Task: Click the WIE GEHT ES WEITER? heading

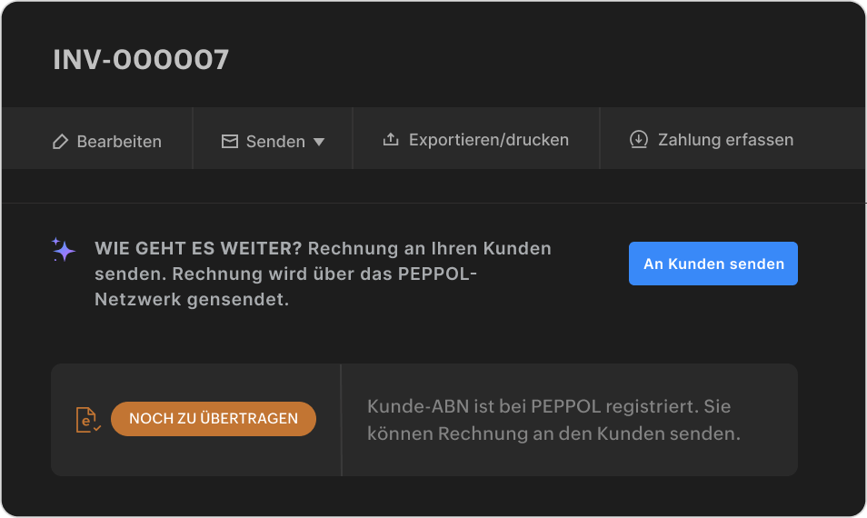Action: pyautogui.click(x=198, y=248)
